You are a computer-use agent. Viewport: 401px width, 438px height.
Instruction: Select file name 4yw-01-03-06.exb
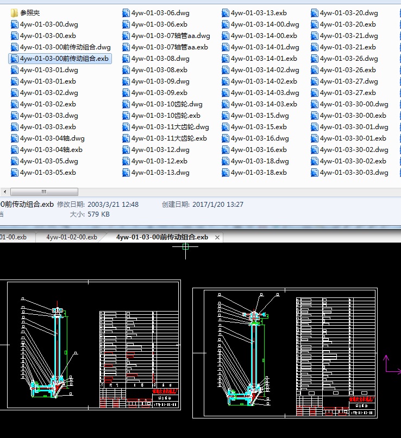point(159,24)
